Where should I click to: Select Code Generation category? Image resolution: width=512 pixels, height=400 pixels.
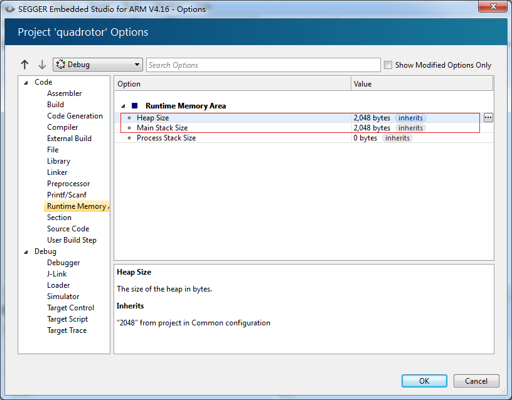pos(75,116)
